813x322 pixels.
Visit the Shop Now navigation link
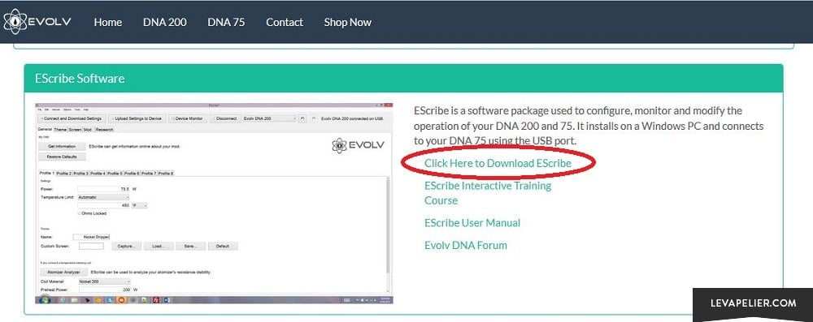(x=348, y=22)
